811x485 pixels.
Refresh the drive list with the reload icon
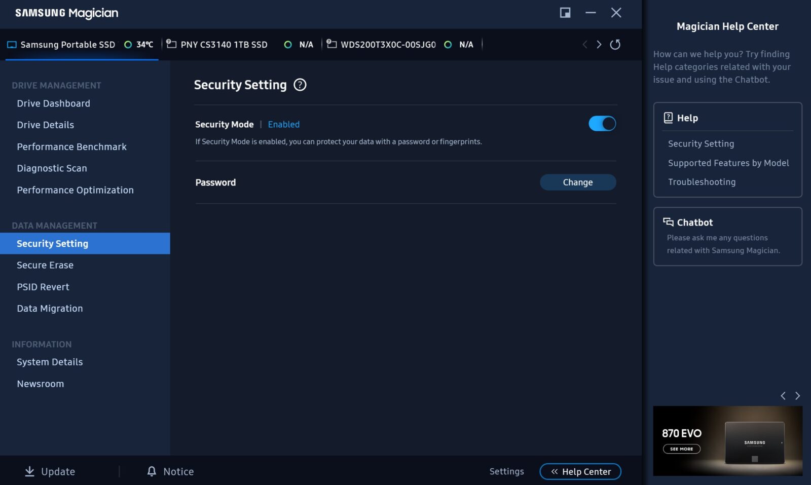[x=615, y=45]
